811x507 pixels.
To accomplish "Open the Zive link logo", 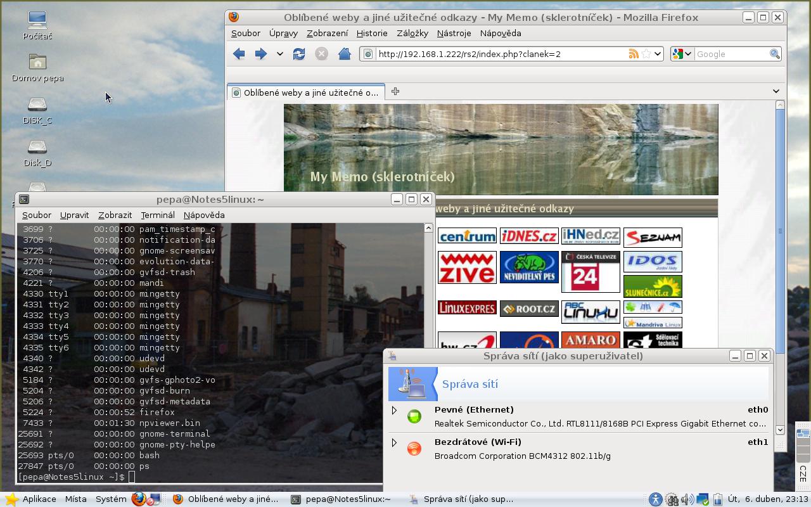I will (467, 267).
